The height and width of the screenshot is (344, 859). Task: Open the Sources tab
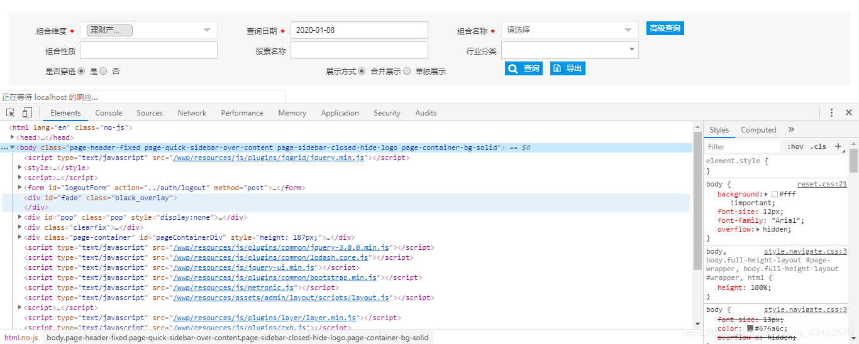(x=150, y=113)
